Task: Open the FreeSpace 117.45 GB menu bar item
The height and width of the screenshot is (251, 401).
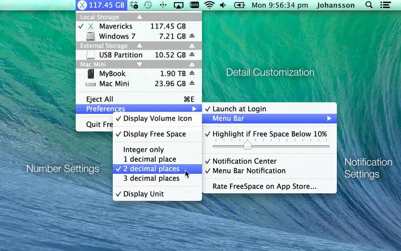Action: tap(102, 5)
